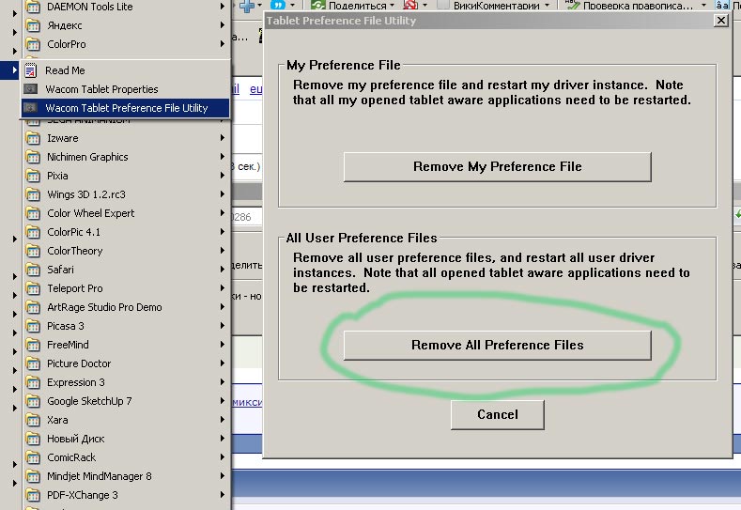Open the Google SketchUp 7 program group
The width and height of the screenshot is (741, 510).
point(126,401)
